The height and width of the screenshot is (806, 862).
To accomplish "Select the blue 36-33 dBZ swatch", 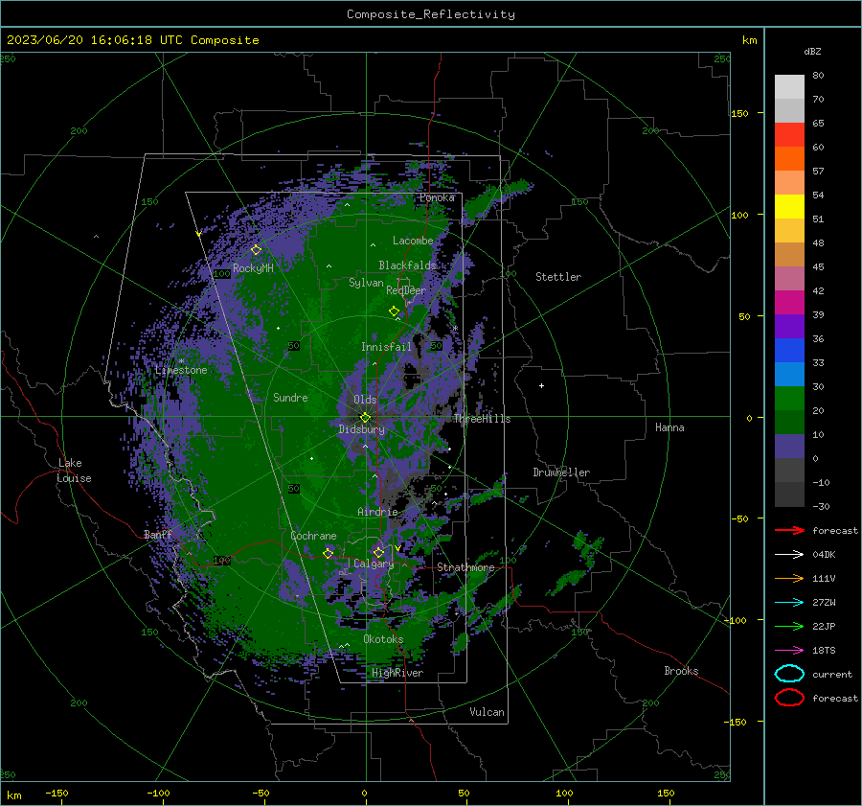I will (789, 350).
